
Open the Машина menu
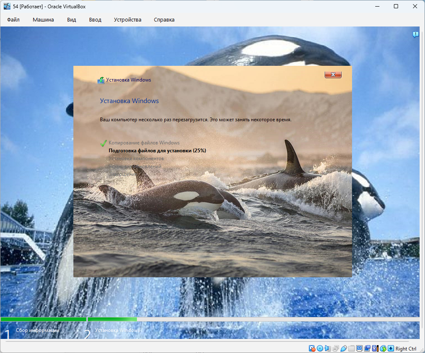click(43, 19)
